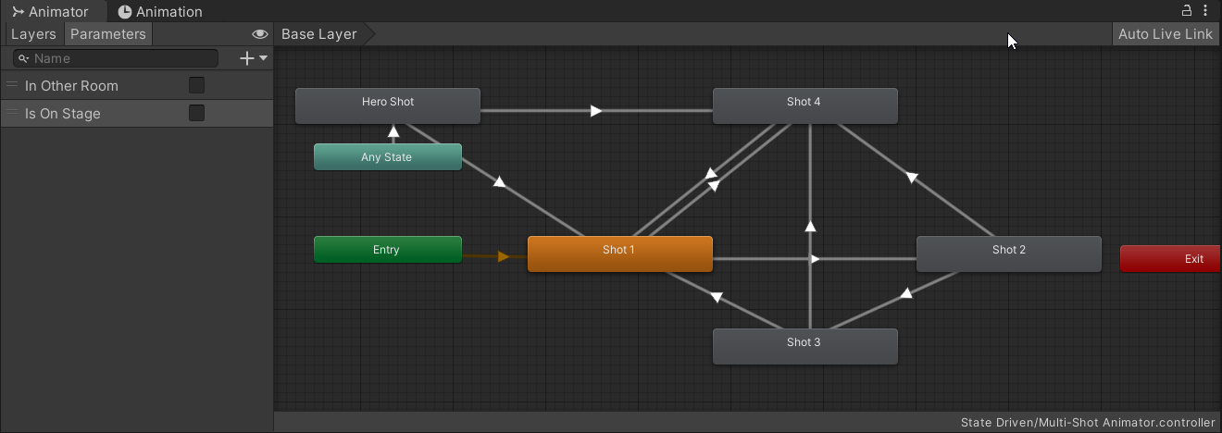Toggle the eye icon to hide the parameters panel

260,34
